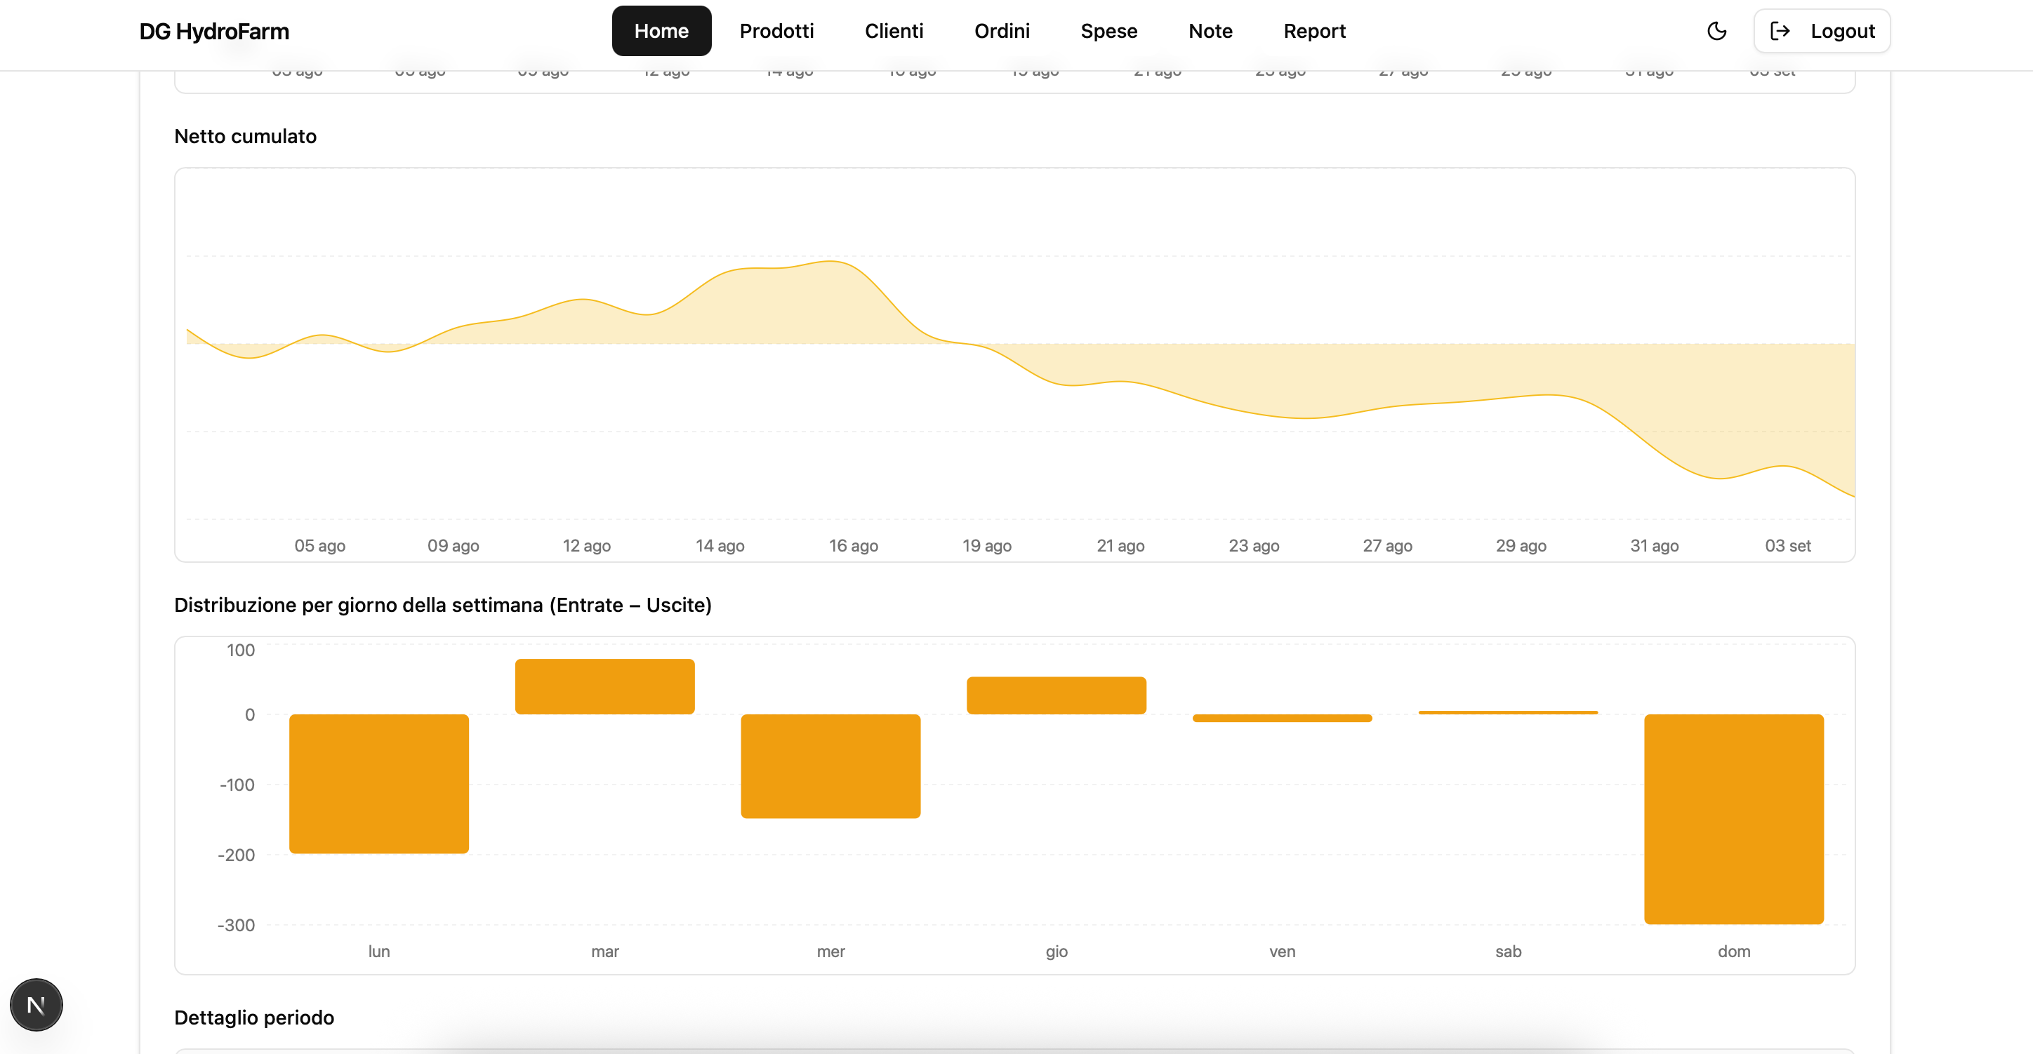The image size is (2033, 1054).
Task: Click the ven small bar
Action: tap(1282, 718)
